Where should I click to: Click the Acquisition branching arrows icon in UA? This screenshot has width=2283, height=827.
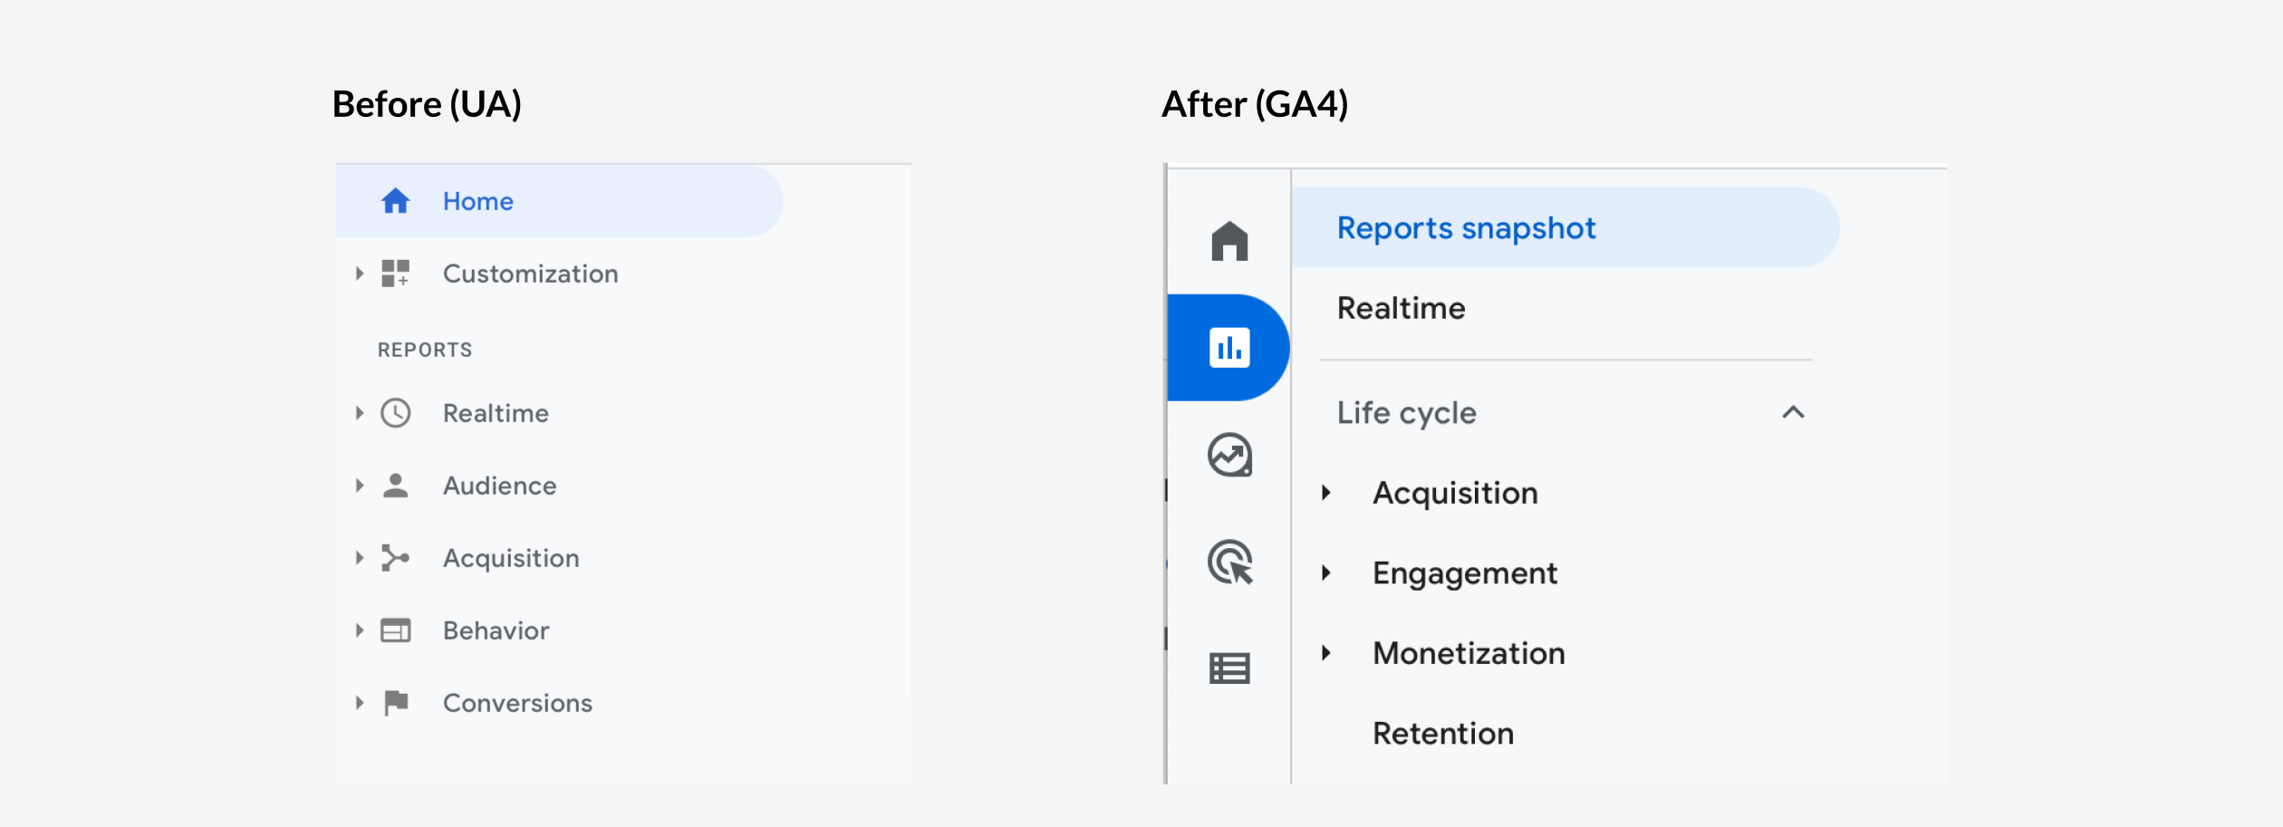395,558
